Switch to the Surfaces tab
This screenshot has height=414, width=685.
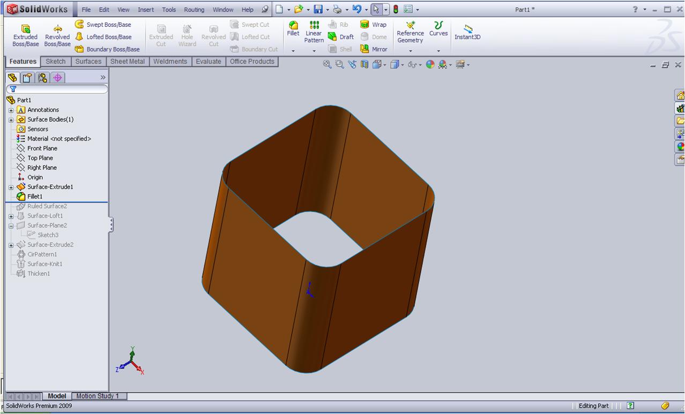click(x=88, y=62)
